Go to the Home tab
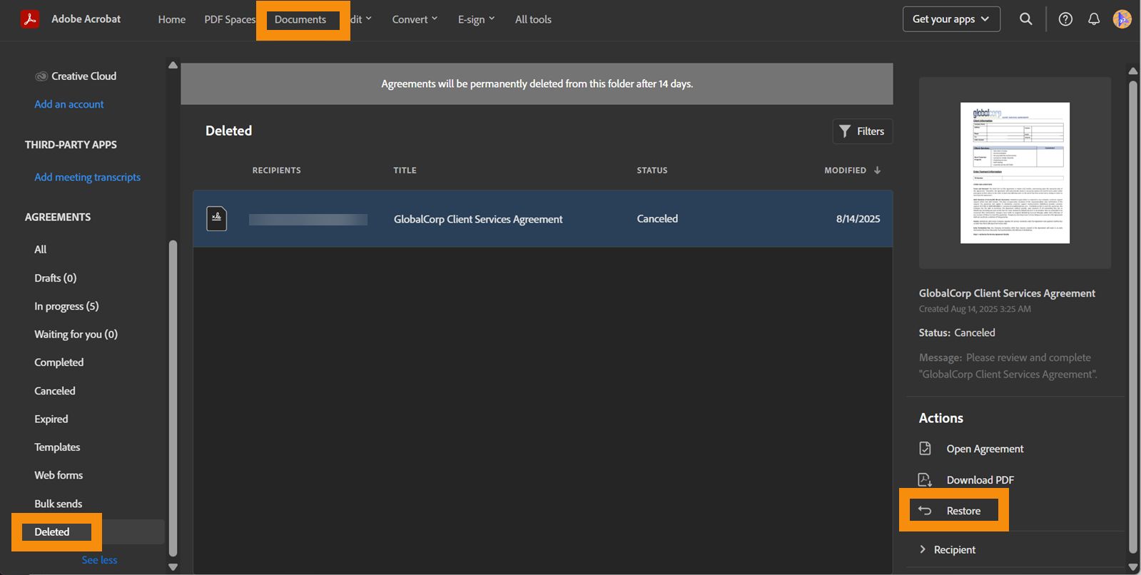1141x575 pixels. 172,19
